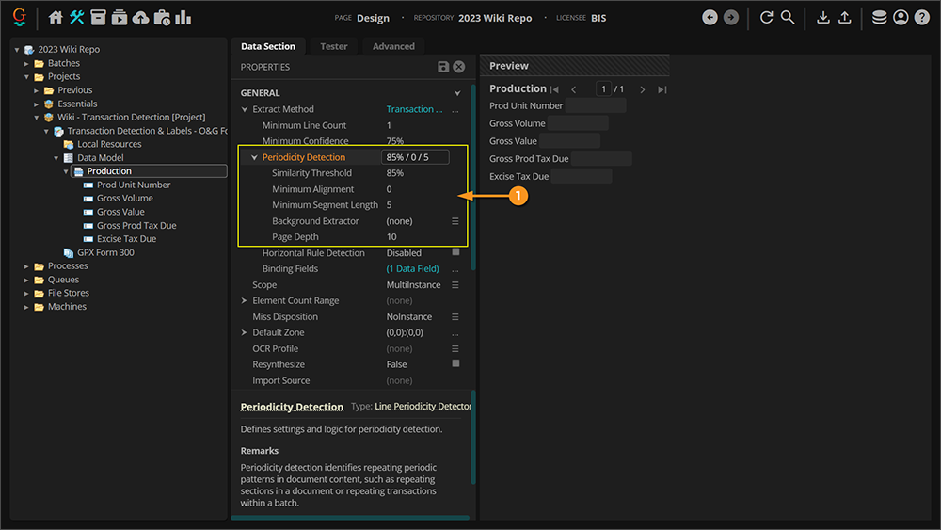Open the Scope MultiInstance dropdown menu
This screenshot has width=941, height=530.
tap(455, 285)
